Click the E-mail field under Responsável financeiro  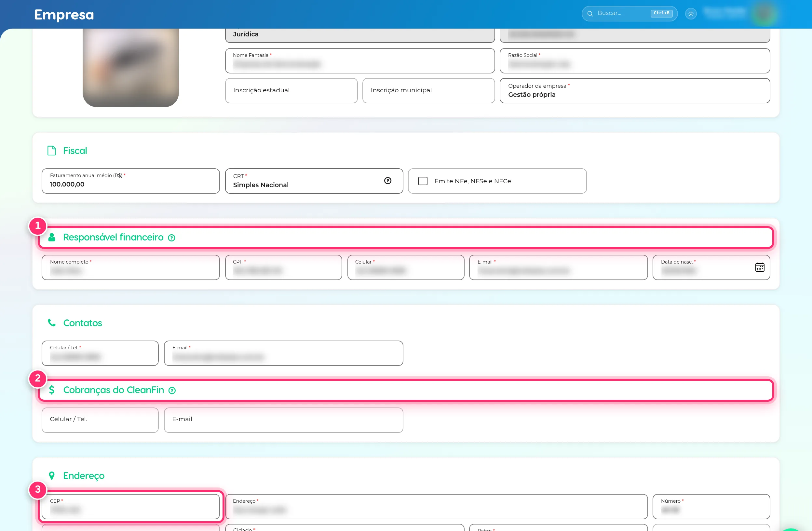tap(558, 267)
